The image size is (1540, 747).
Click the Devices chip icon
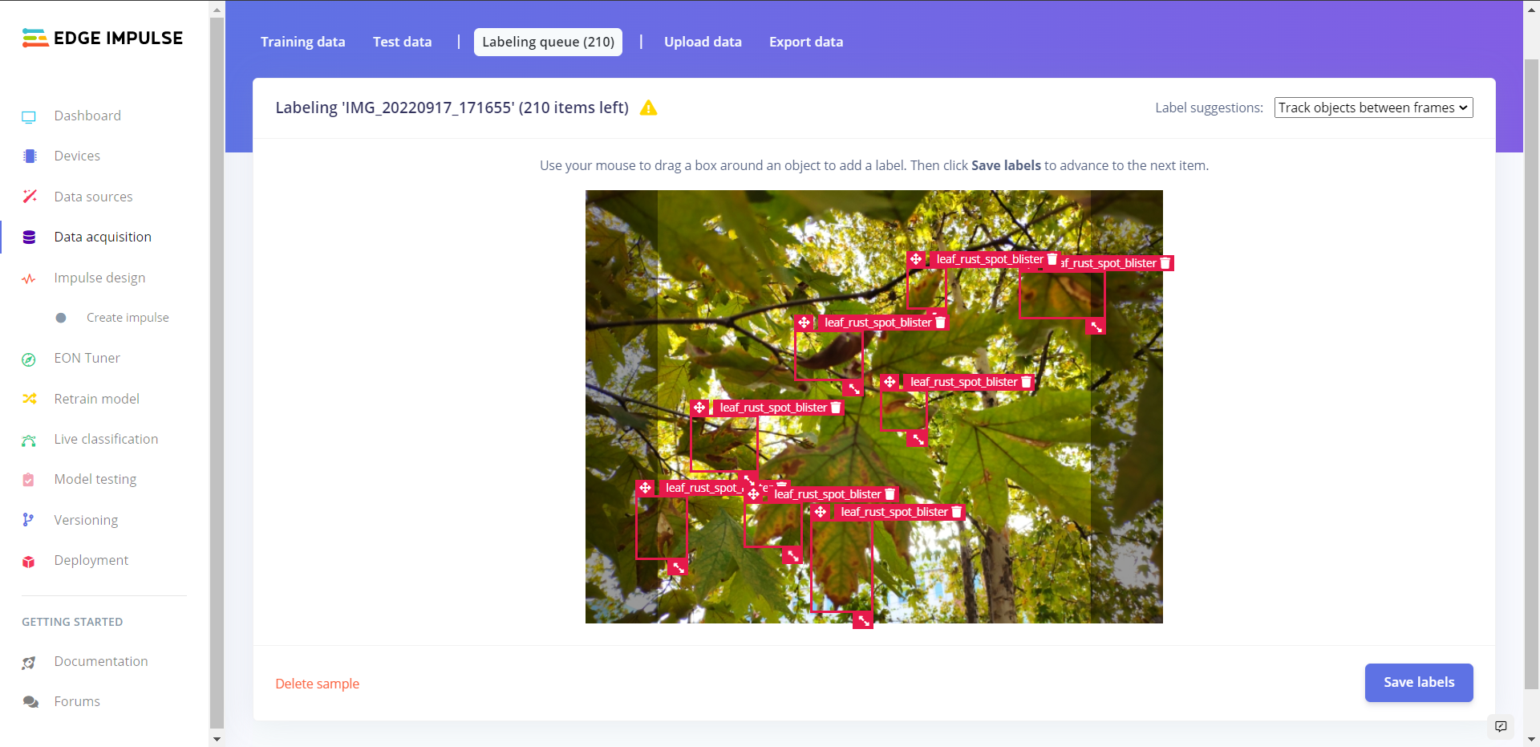click(29, 156)
